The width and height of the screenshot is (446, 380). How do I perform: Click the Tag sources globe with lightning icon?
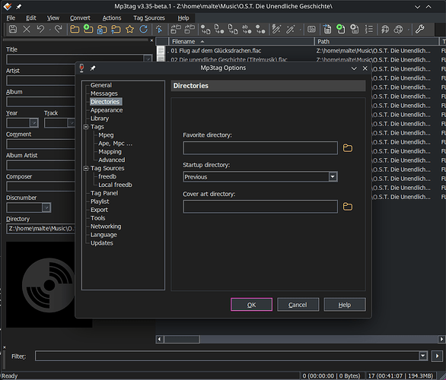(385, 29)
